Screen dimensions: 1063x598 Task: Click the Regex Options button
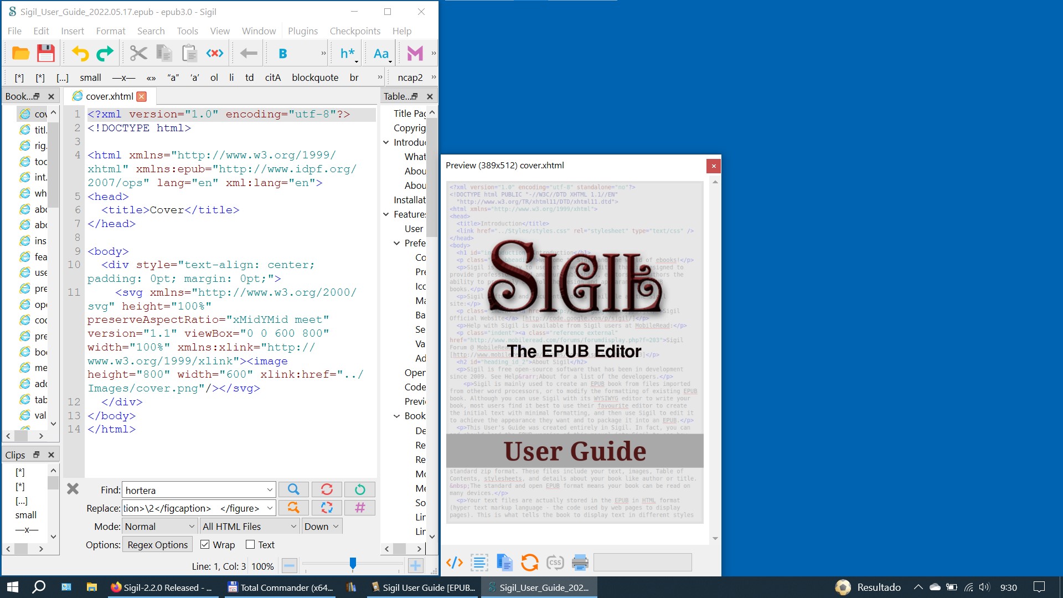coord(157,545)
